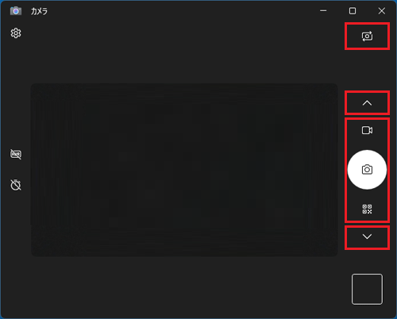Click the camera preview area to focus
This screenshot has width=397, height=319.
[x=184, y=170]
